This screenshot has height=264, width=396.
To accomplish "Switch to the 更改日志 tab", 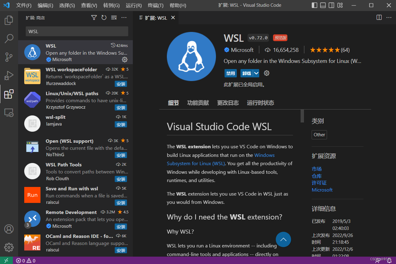I will 228,103.
